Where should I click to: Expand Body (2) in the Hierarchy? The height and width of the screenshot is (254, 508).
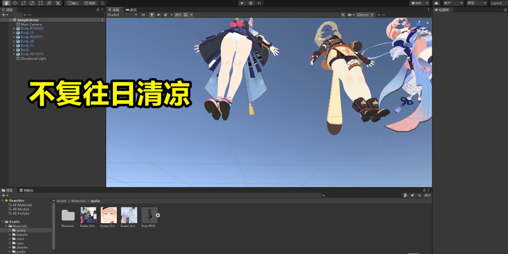pyautogui.click(x=14, y=42)
